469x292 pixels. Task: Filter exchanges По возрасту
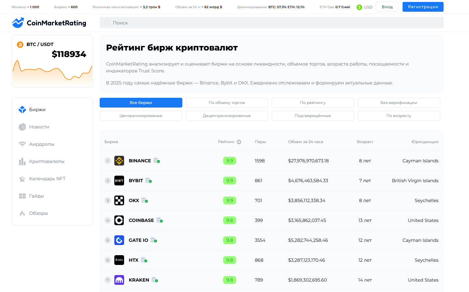pyautogui.click(x=399, y=116)
